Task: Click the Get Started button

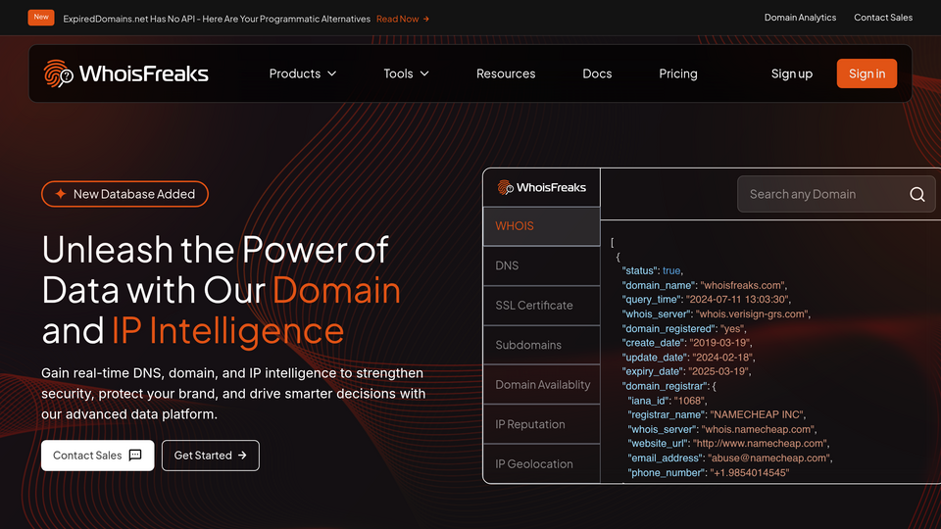Action: [211, 456]
